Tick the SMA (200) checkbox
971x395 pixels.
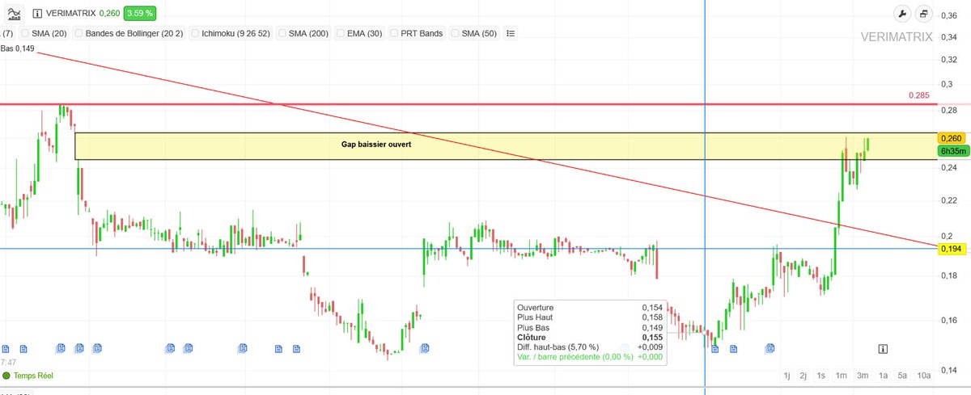click(x=284, y=33)
